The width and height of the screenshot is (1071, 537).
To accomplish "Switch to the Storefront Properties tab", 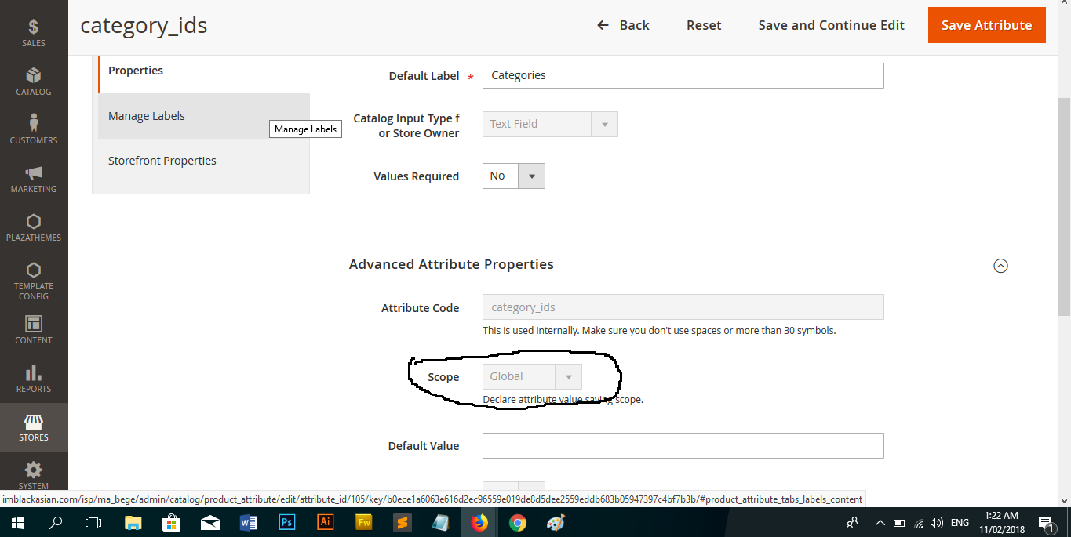I will click(x=162, y=160).
